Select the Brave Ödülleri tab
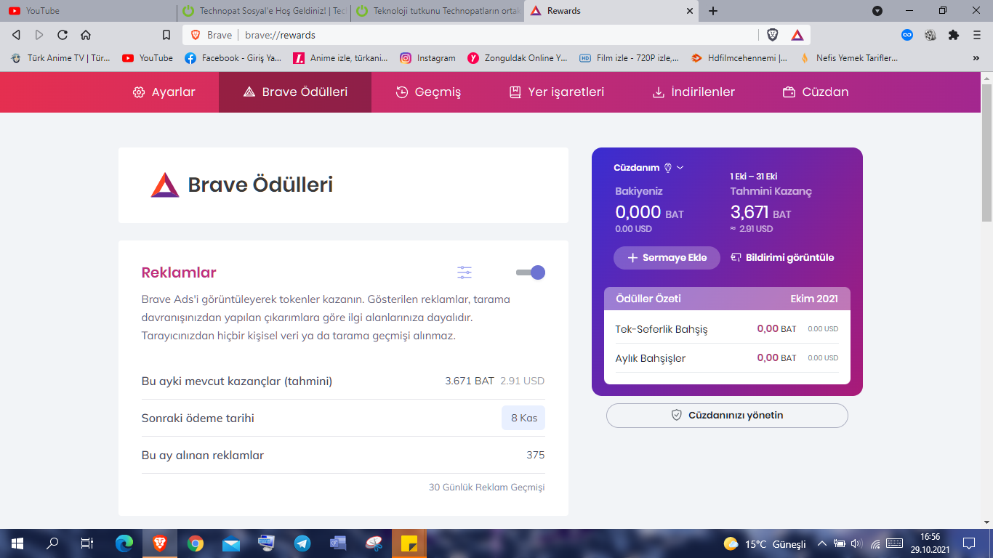The height and width of the screenshot is (558, 993). click(295, 92)
